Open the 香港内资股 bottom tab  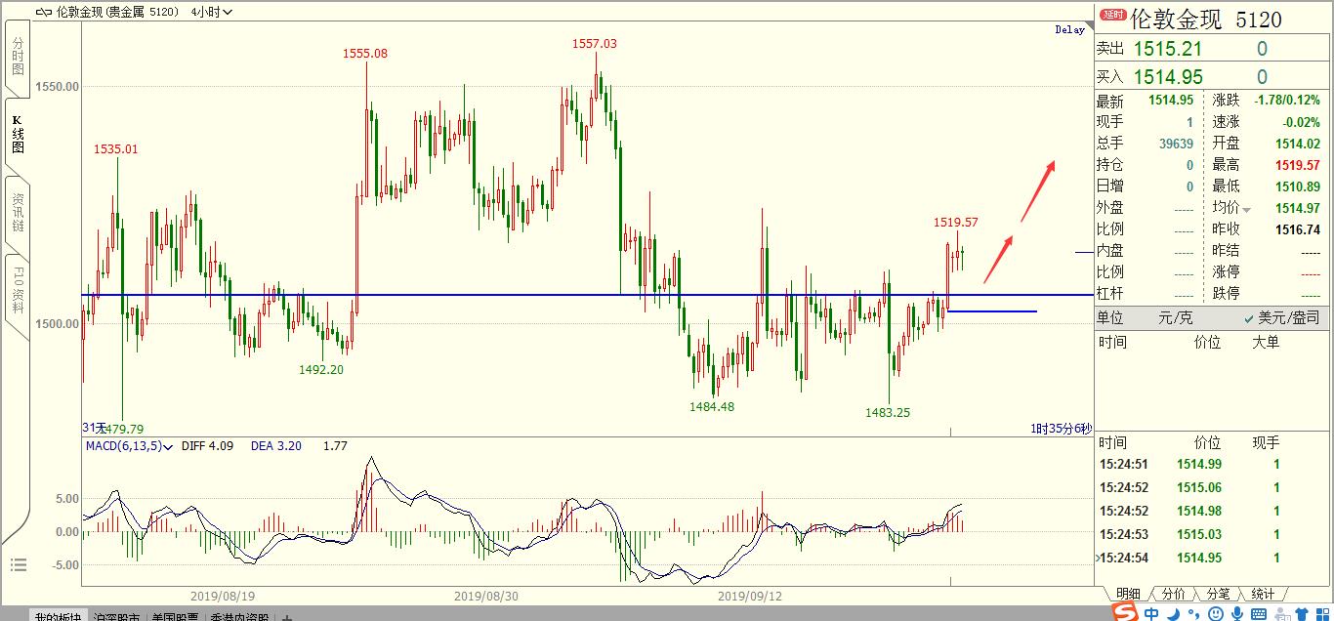click(x=238, y=616)
